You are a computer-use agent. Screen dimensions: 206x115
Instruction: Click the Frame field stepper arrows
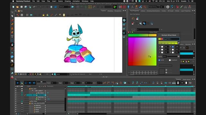[57, 83]
